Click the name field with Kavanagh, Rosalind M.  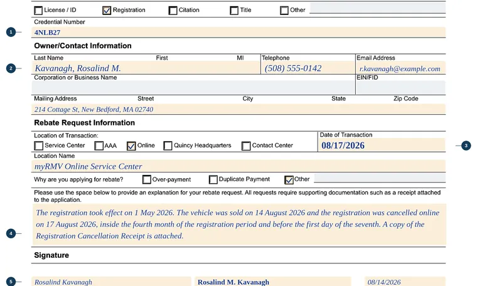pos(146,68)
